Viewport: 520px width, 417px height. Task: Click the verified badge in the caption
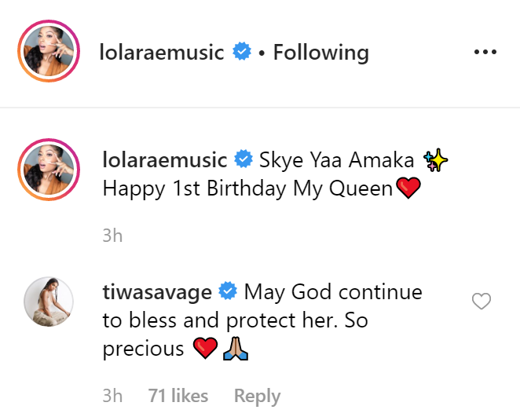[244, 160]
